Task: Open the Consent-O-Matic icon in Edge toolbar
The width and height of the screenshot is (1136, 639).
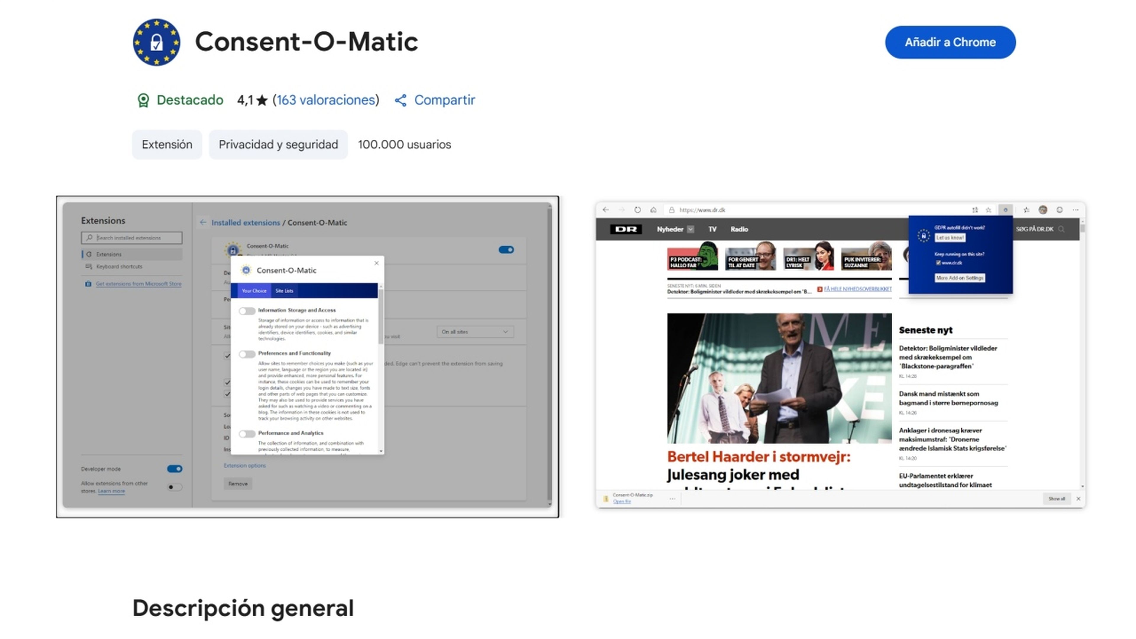Action: tap(1006, 210)
